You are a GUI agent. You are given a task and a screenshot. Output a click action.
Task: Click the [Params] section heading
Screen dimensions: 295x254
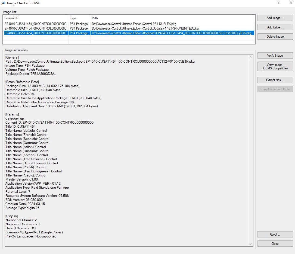tap(12, 114)
